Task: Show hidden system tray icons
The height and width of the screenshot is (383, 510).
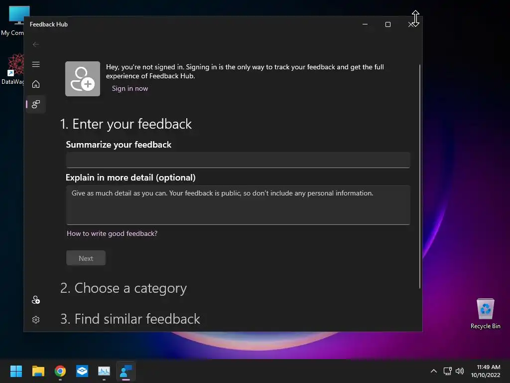Action: click(x=434, y=371)
